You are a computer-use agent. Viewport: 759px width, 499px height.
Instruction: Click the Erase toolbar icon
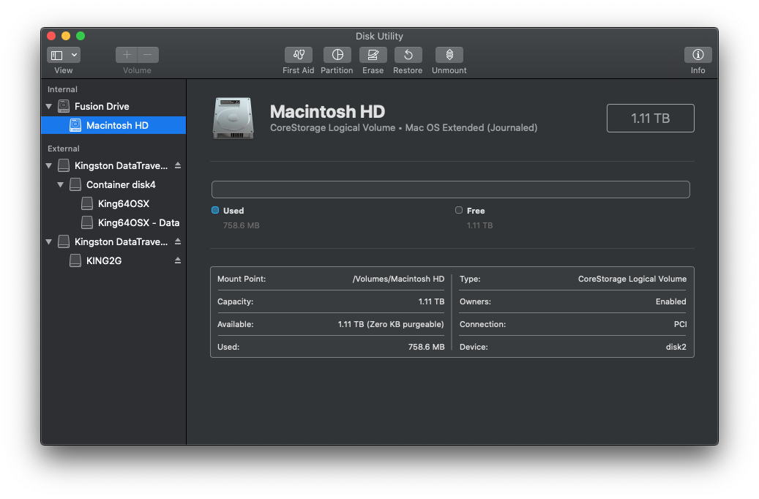pyautogui.click(x=373, y=55)
